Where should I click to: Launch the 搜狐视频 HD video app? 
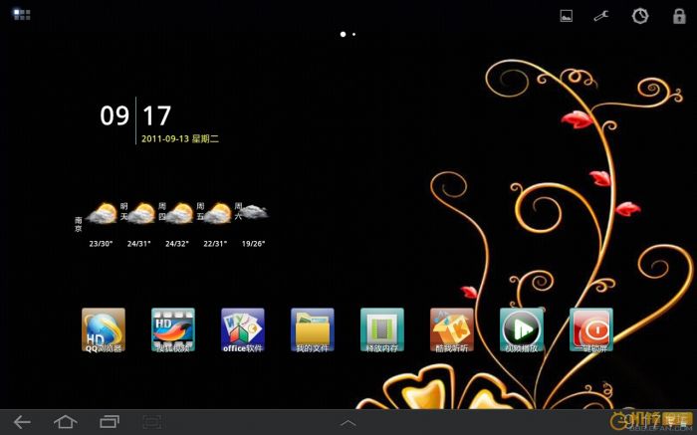point(172,329)
